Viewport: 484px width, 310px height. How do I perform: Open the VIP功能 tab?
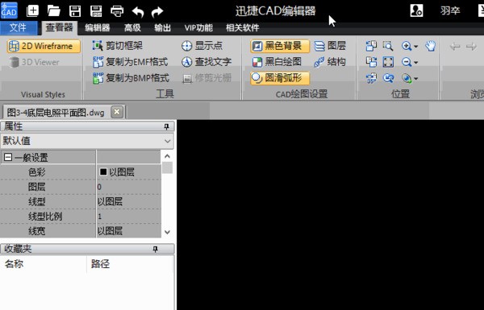pos(198,27)
